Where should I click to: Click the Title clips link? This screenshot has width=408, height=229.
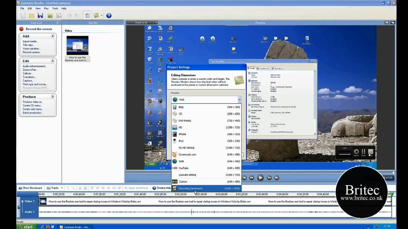tap(28, 45)
